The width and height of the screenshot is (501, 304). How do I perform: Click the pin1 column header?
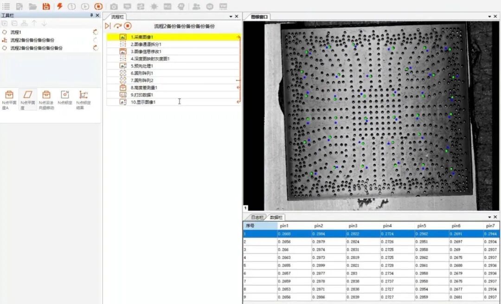point(294,226)
